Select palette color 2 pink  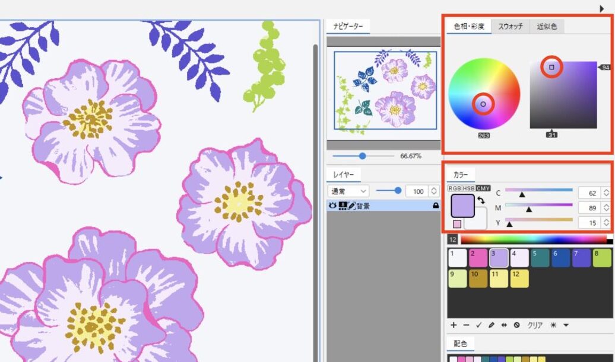[478, 258]
